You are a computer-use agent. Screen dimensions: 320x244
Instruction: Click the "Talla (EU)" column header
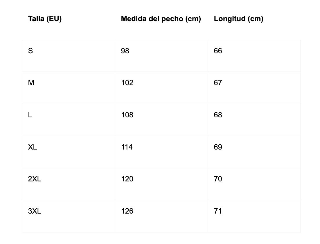pos(45,19)
